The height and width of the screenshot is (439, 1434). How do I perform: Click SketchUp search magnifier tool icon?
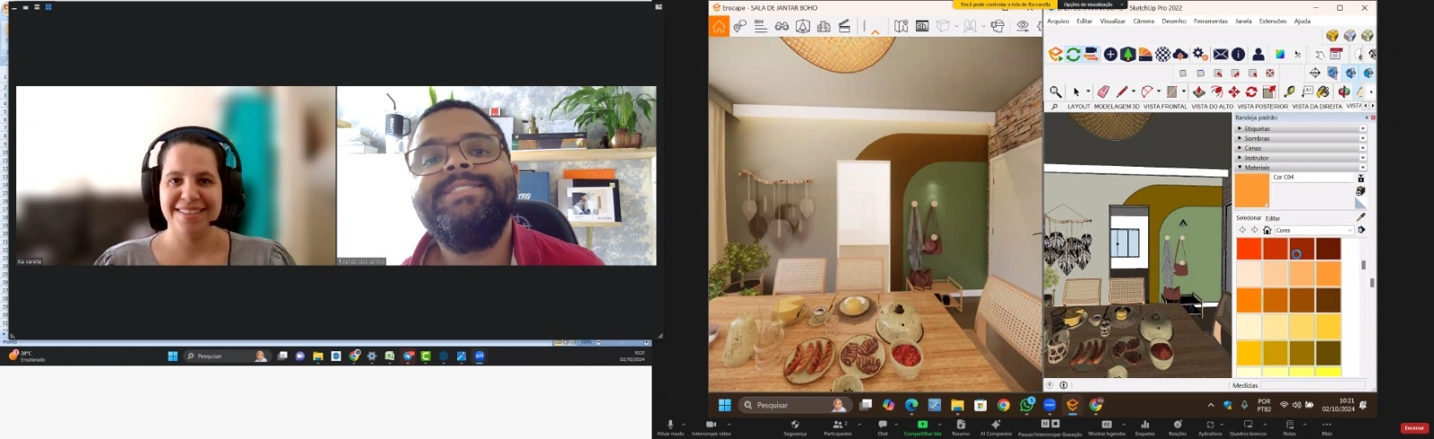1056,91
